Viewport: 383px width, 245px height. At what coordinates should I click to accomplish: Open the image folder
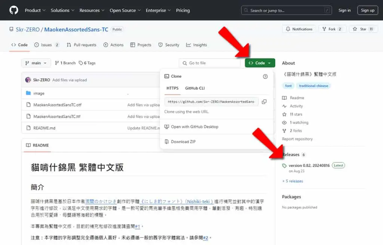coord(39,93)
